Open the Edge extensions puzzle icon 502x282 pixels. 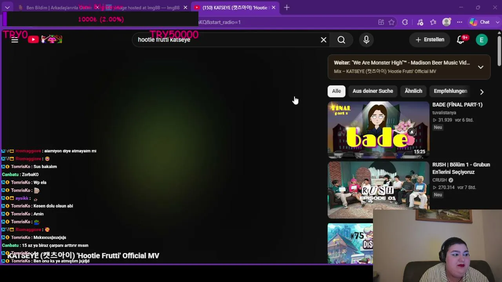[x=405, y=22]
